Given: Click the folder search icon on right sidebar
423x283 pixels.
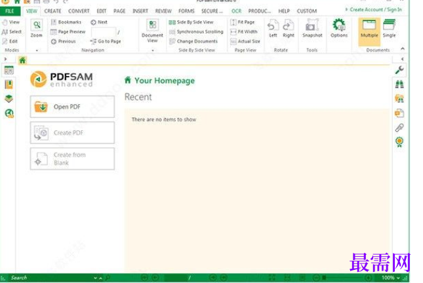Looking at the screenshot, I should (399, 99).
